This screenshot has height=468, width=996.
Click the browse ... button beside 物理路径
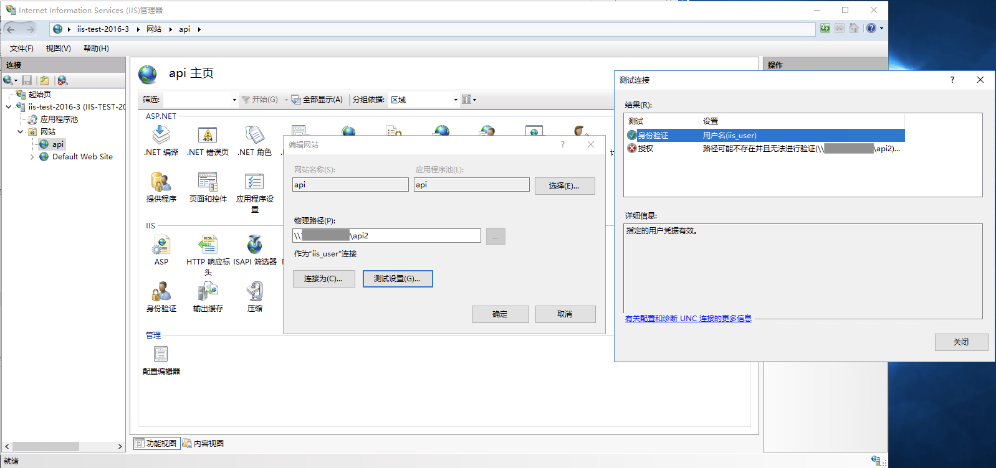496,236
